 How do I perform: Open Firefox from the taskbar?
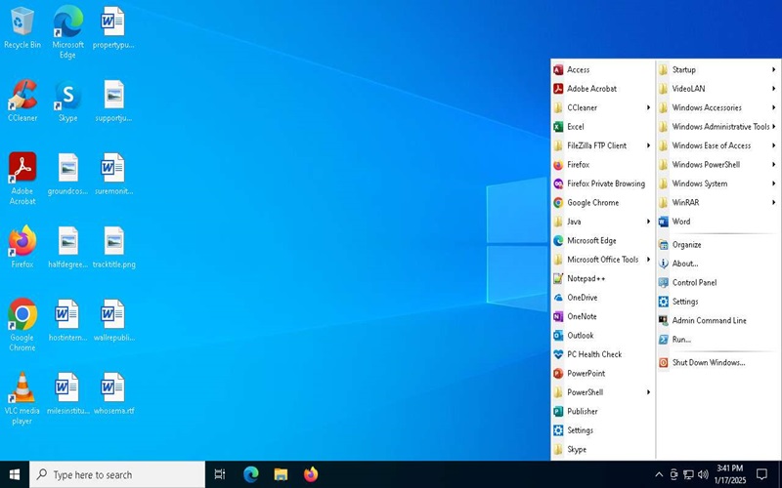click(311, 474)
